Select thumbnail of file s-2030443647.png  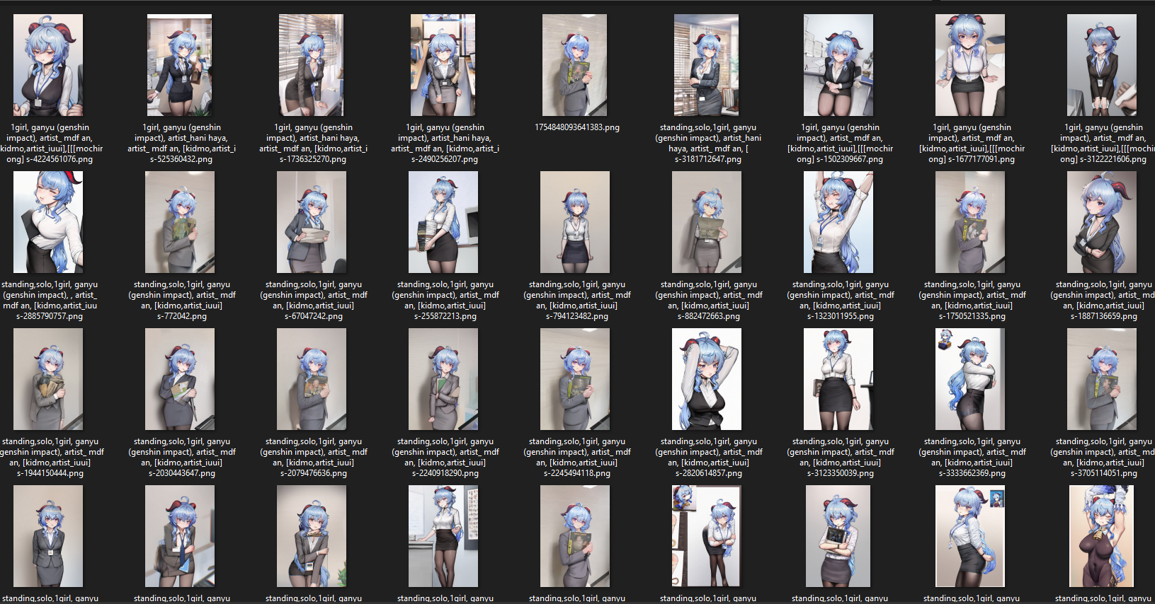coord(180,379)
